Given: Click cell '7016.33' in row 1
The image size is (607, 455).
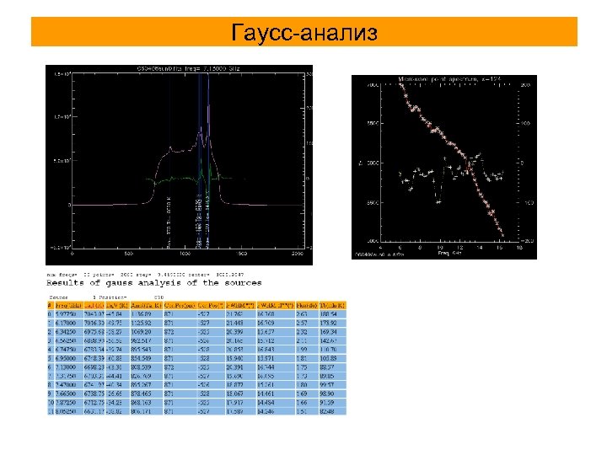Looking at the screenshot, I should (94, 323).
